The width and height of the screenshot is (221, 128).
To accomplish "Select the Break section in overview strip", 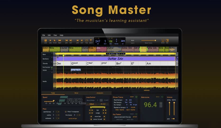I will pos(92,49).
